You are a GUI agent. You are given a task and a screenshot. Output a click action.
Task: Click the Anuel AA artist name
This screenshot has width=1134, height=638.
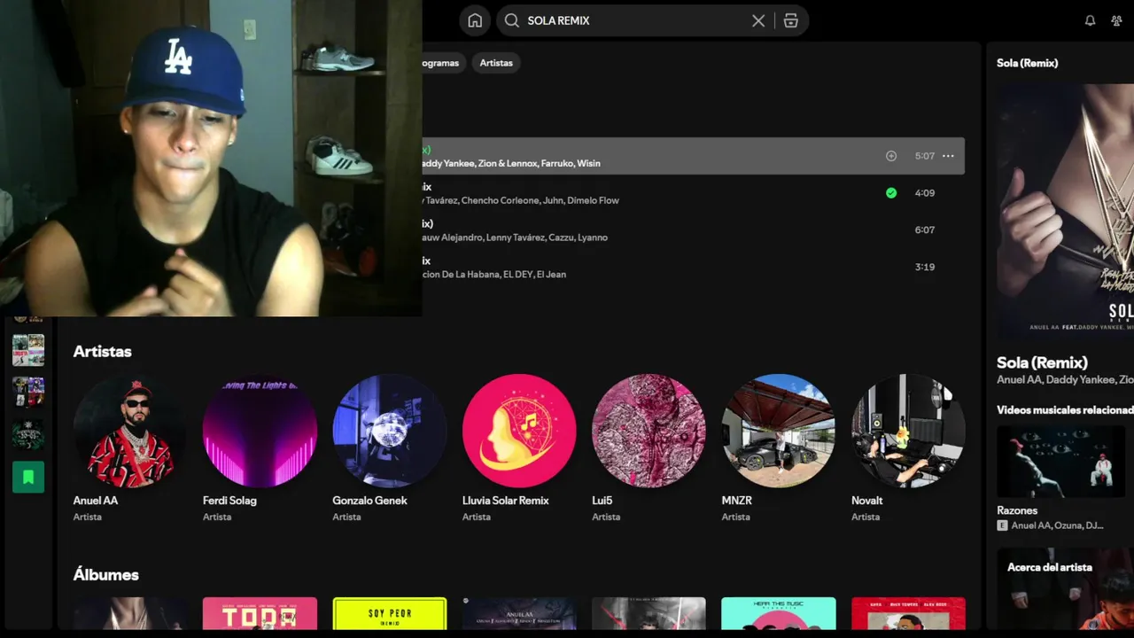click(96, 501)
